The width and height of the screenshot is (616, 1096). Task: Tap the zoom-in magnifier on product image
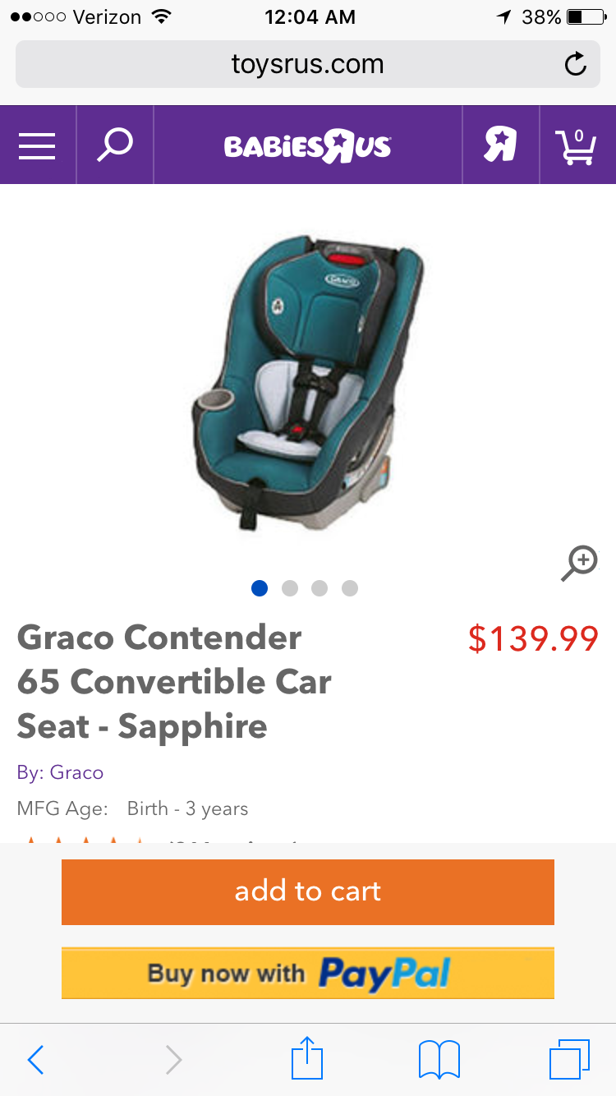pos(580,564)
